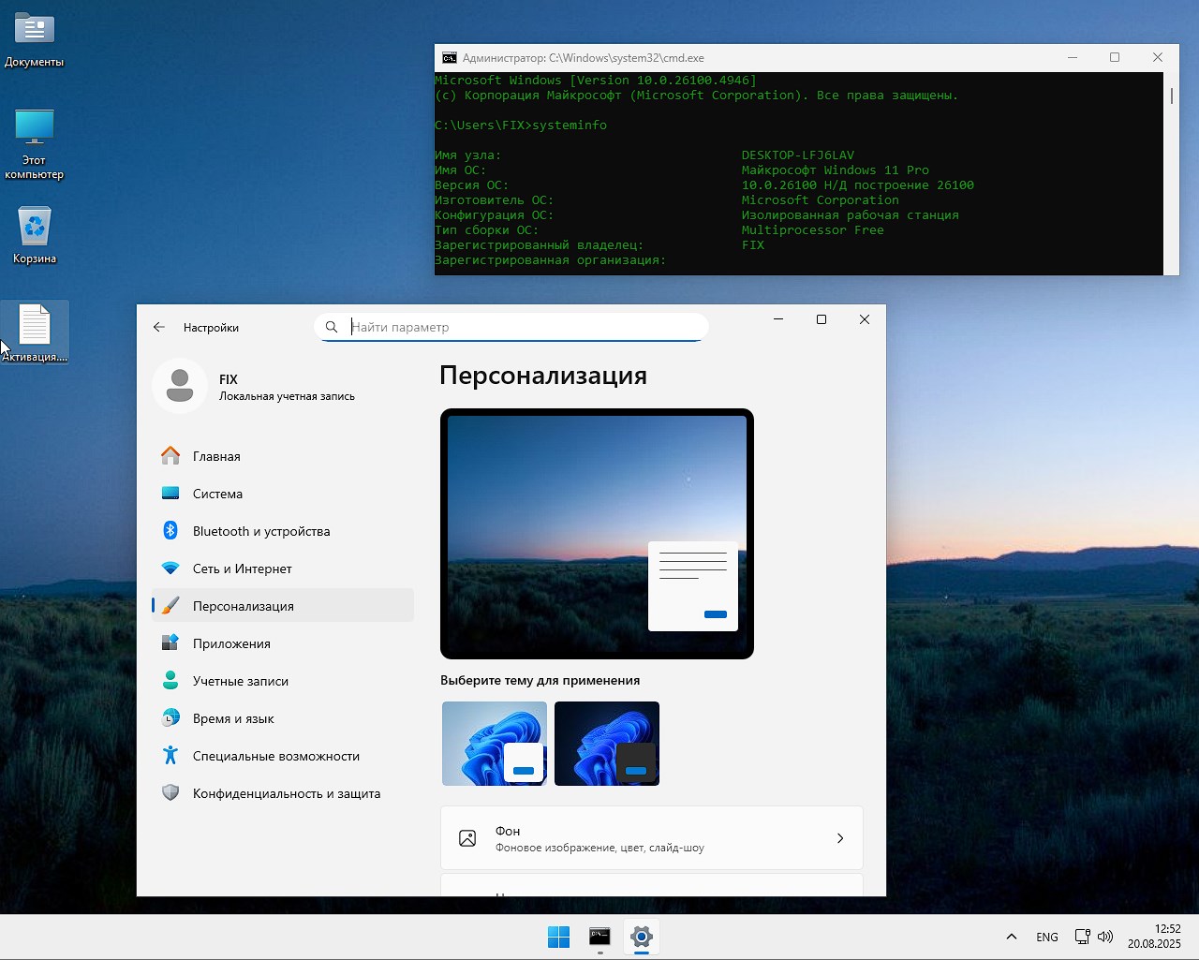Open the clock showing 12:52
Viewport: 1199px width, 960px height.
tap(1154, 937)
